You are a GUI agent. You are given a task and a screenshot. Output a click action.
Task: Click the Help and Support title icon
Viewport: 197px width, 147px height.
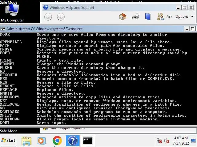coord(46,7)
